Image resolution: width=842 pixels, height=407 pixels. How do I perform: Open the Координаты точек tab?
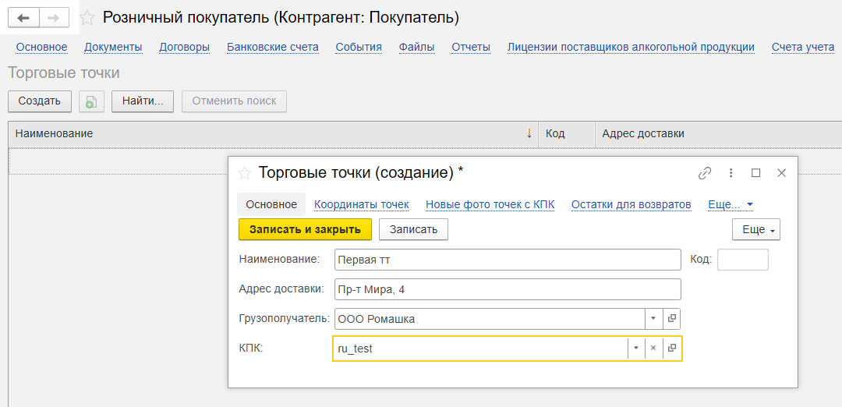click(362, 204)
